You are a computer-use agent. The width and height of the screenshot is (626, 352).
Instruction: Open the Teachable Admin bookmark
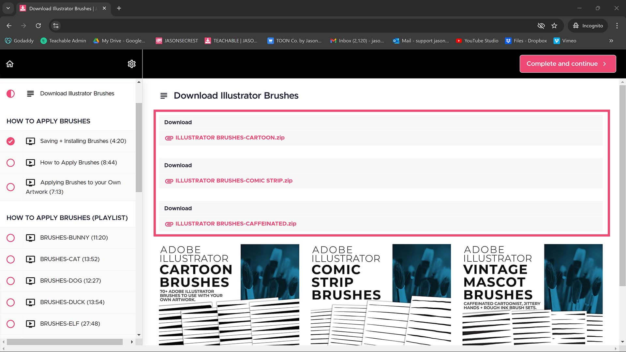[x=63, y=41]
